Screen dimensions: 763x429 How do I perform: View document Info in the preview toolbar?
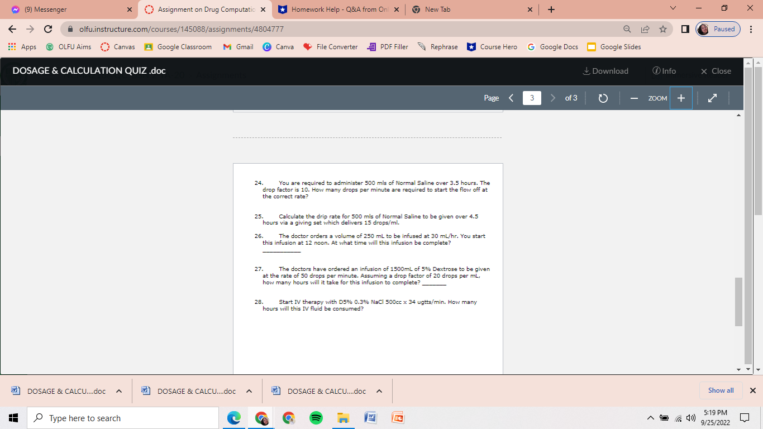(664, 71)
